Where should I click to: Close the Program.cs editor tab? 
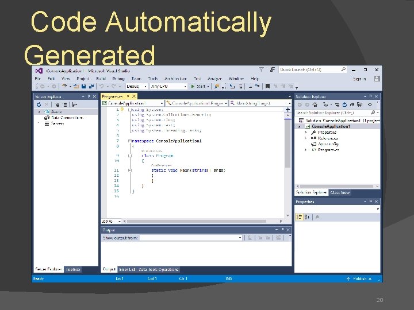[x=134, y=96]
